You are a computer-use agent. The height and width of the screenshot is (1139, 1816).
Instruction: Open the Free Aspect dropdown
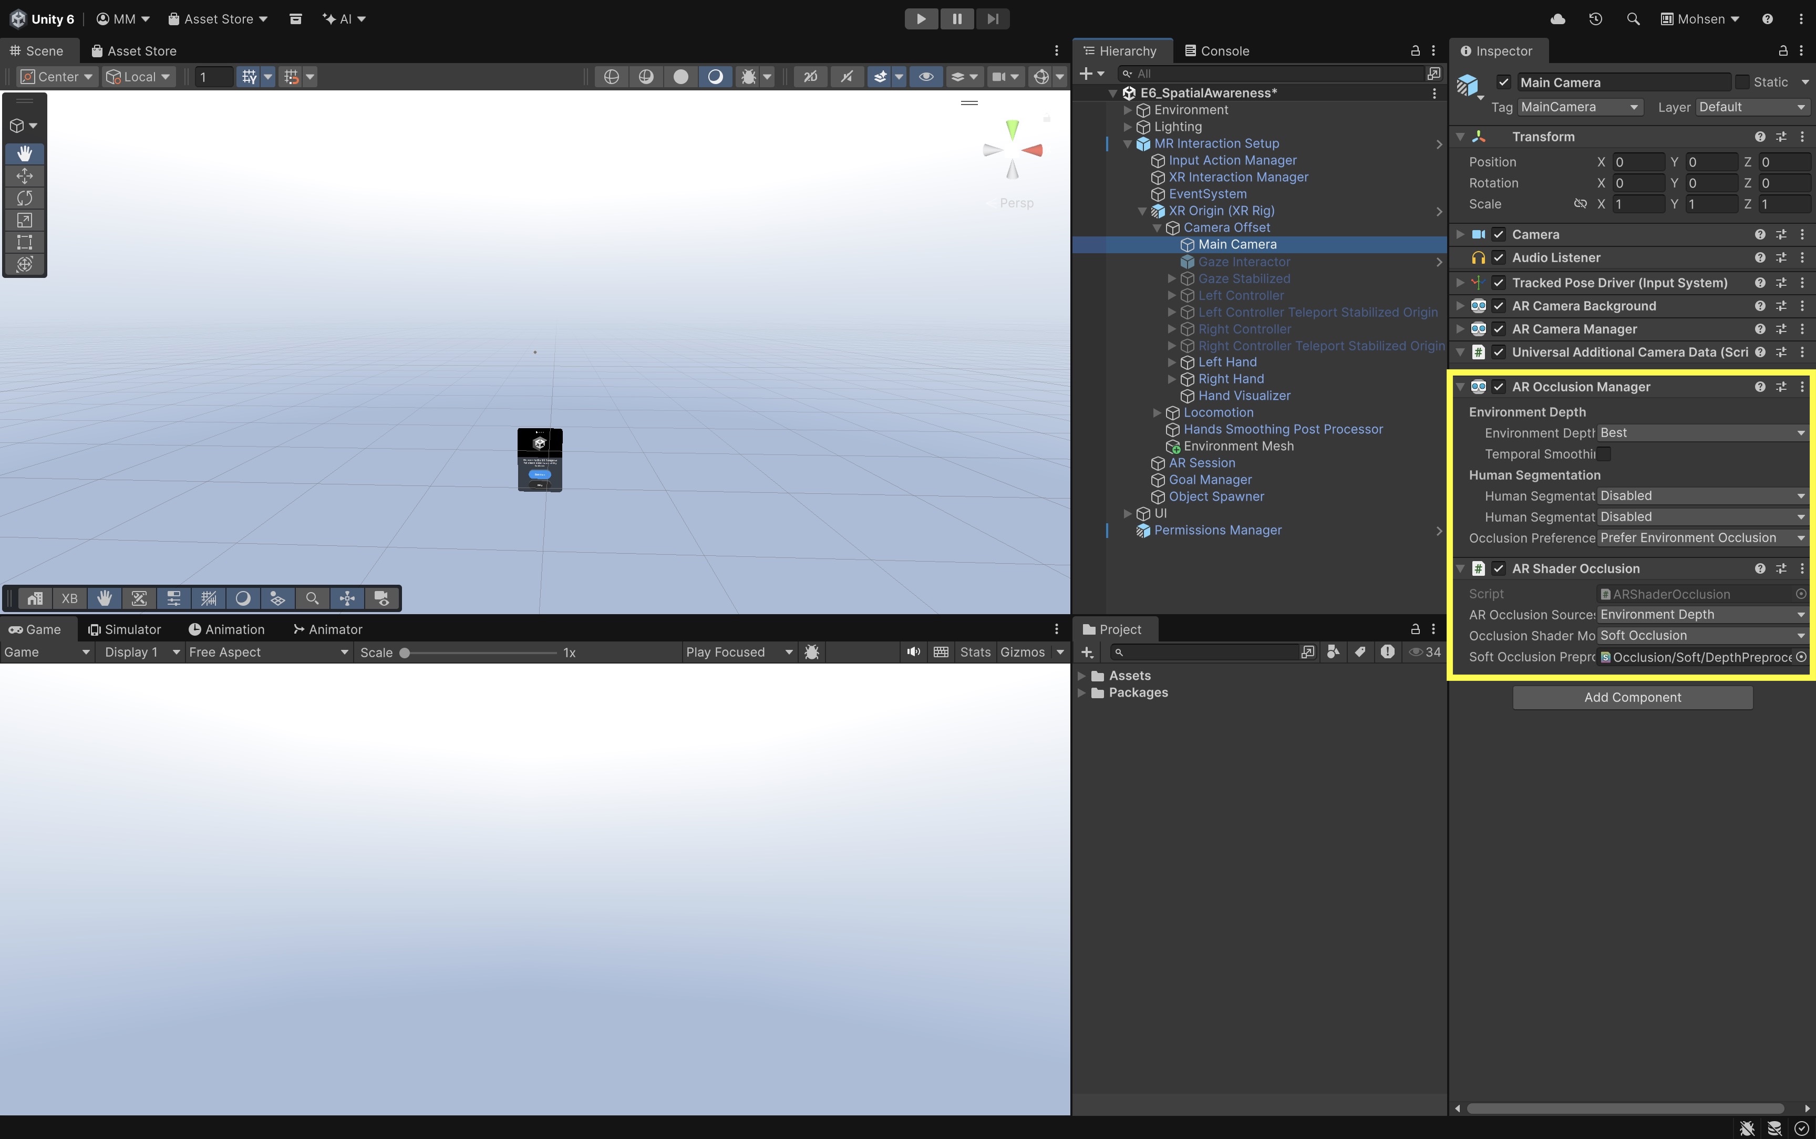click(x=268, y=651)
